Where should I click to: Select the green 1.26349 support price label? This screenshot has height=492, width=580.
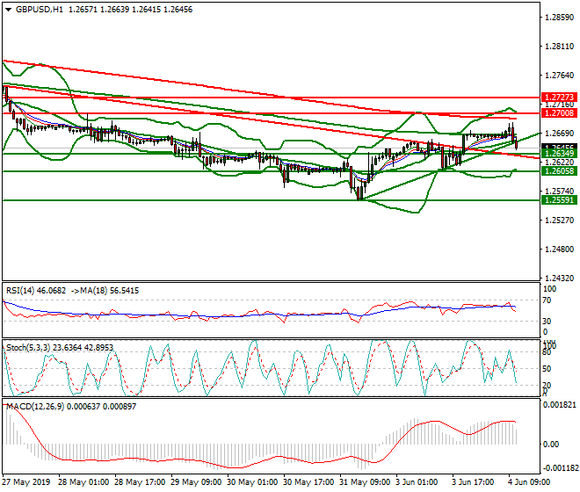pyautogui.click(x=559, y=154)
